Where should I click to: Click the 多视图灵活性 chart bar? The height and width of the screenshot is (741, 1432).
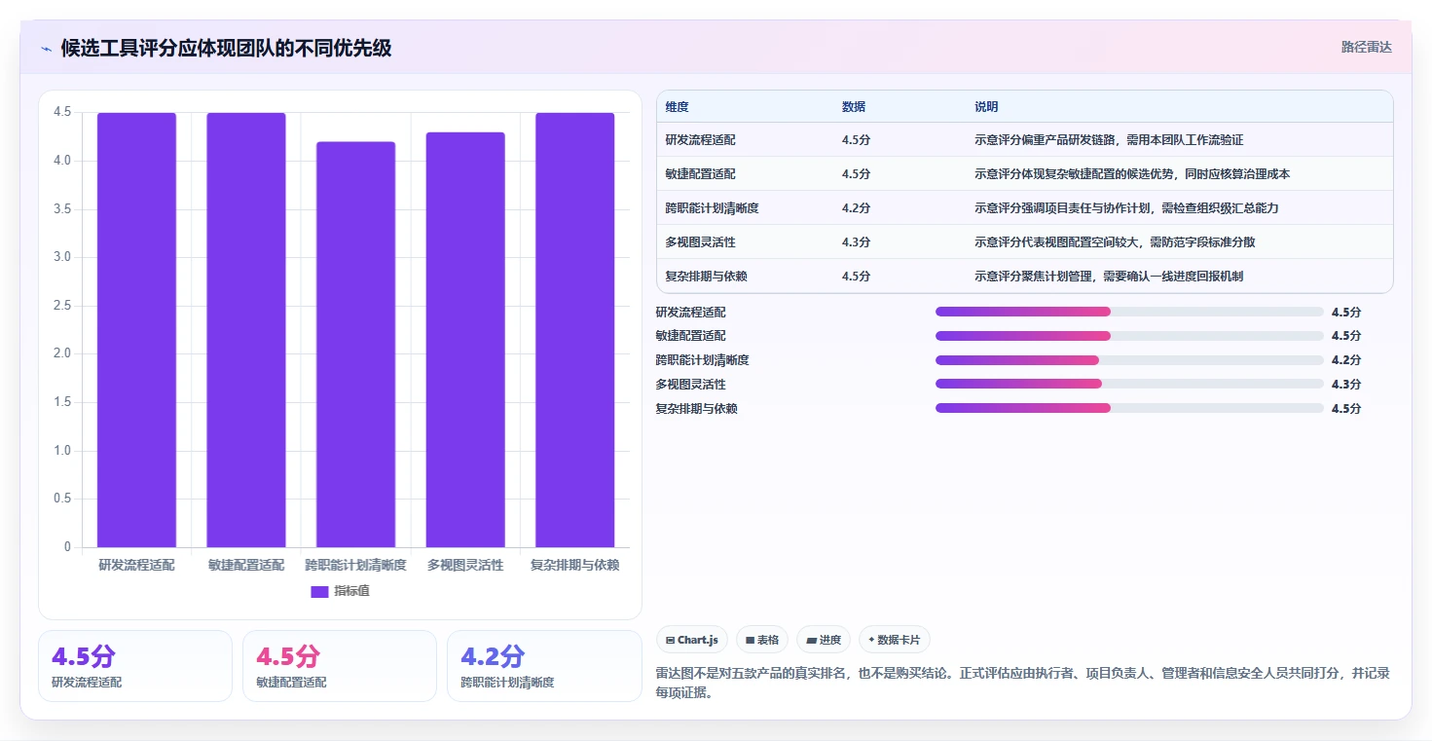pyautogui.click(x=465, y=340)
